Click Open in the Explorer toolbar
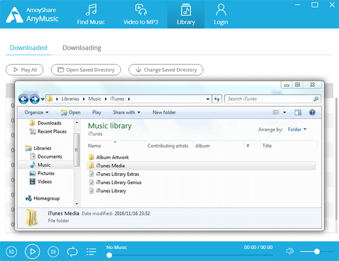339x261 pixels. pyautogui.click(x=71, y=112)
